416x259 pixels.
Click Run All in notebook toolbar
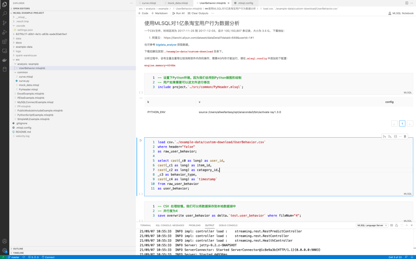point(178,13)
